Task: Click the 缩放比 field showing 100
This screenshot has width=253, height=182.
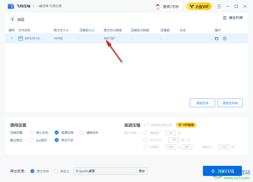Action: point(224,147)
